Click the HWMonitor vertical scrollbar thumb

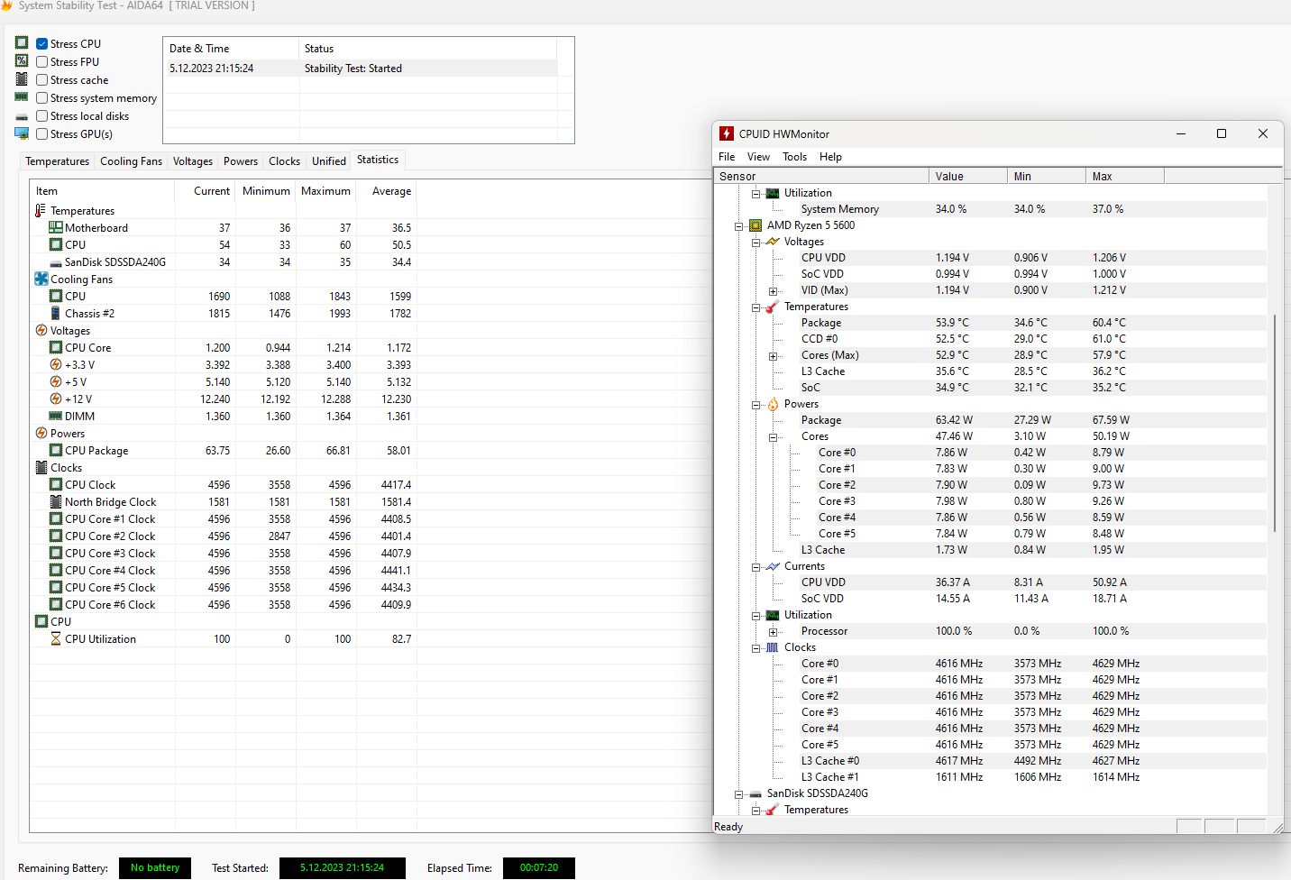[x=1274, y=422]
